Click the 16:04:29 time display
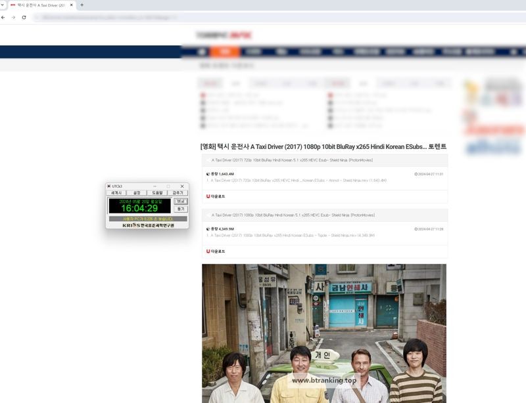The width and height of the screenshot is (526, 403). click(x=139, y=208)
